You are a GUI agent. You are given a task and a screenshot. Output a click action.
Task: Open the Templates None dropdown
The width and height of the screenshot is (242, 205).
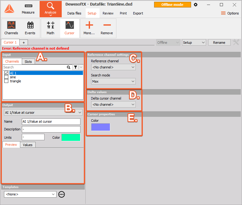[30, 194]
